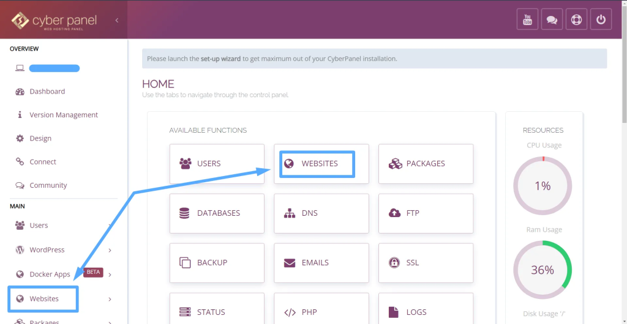This screenshot has height=324, width=627.
Task: Open the lifebuoy support icon
Action: (576, 20)
